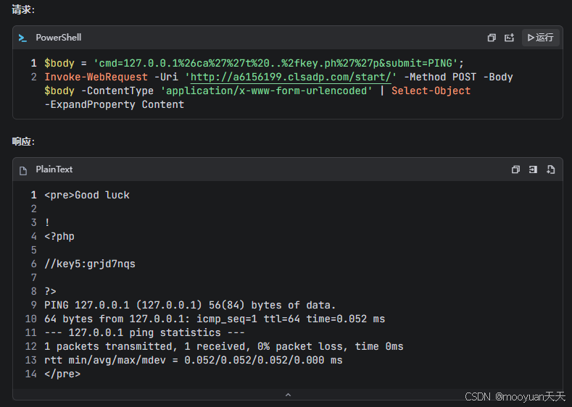
Task: Click the Invoke-WebRequest command text
Action: pos(96,77)
